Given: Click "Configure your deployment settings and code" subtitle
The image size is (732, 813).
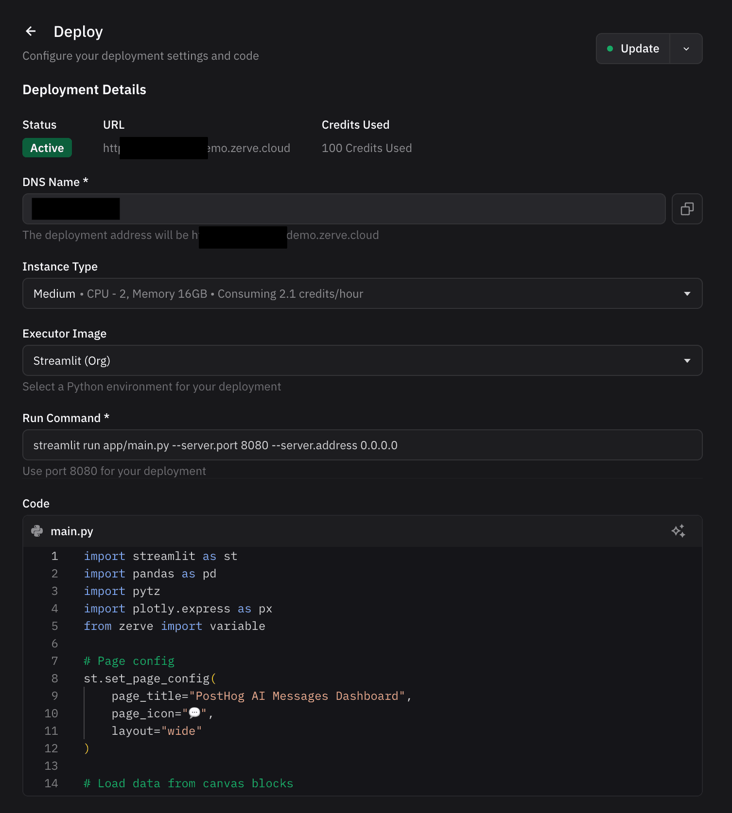Looking at the screenshot, I should (x=140, y=56).
